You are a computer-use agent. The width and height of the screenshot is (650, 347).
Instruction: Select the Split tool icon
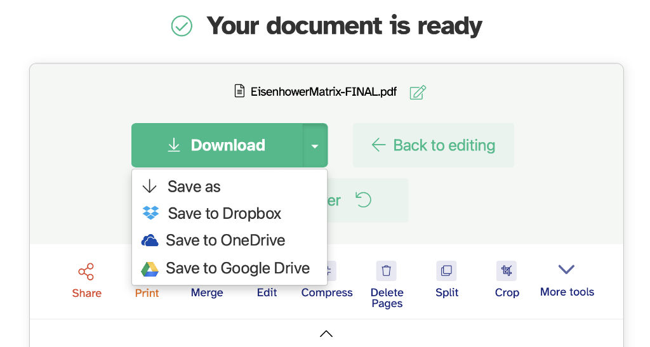pyautogui.click(x=446, y=272)
